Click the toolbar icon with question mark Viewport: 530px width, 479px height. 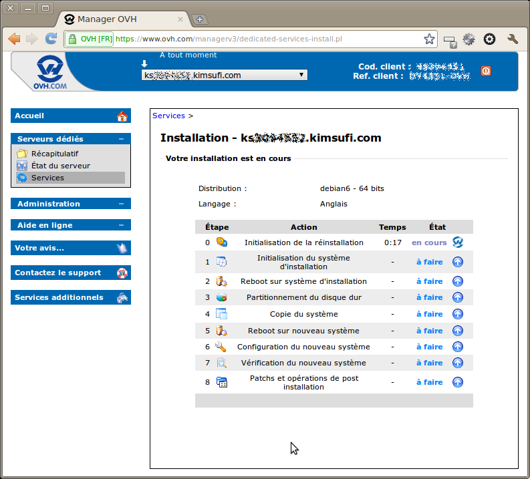click(x=450, y=42)
